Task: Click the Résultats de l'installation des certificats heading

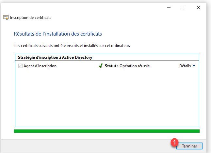Action: click(58, 34)
